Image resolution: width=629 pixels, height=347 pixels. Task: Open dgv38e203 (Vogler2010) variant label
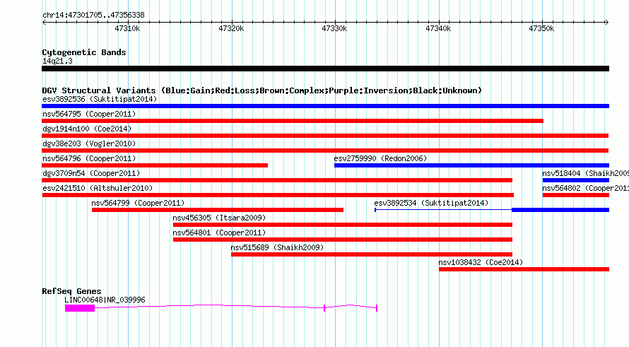tap(89, 143)
